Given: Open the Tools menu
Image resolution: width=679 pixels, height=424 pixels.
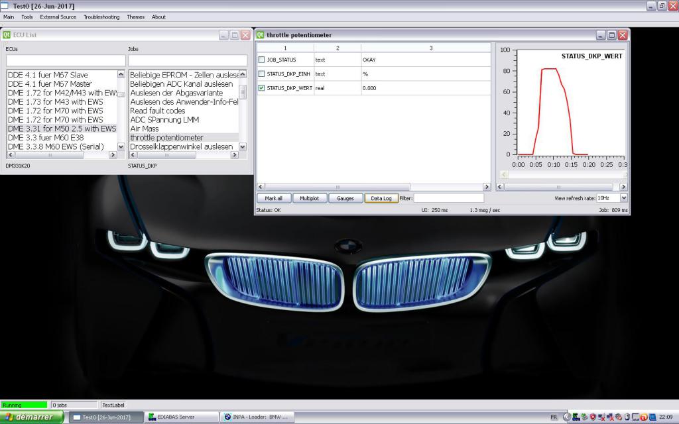Looking at the screenshot, I should (27, 17).
